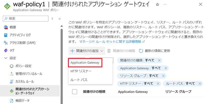Click 最新の情報に更新 refresh button
This screenshot has height=104, width=205.
(x=155, y=51)
